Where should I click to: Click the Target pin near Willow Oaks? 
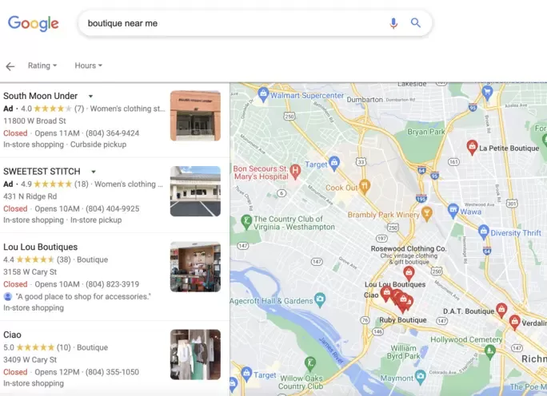point(246,374)
